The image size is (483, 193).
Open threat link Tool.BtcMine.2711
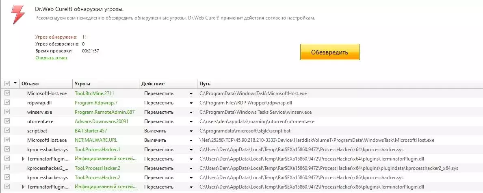95,93
